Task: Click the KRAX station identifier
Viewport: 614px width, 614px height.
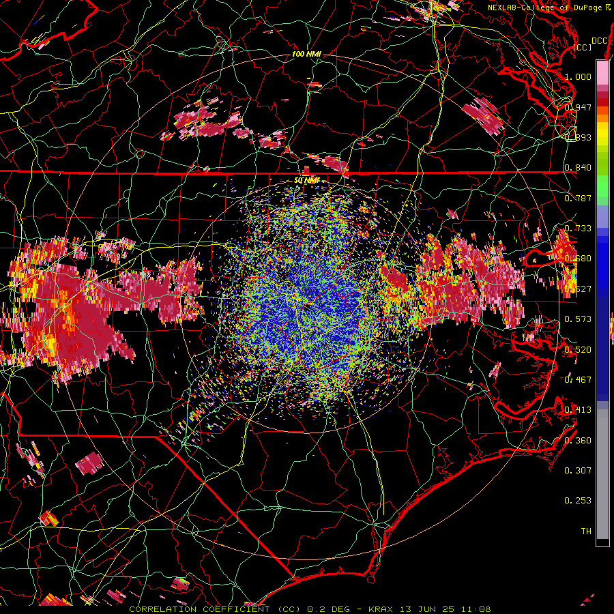Action: (382, 609)
